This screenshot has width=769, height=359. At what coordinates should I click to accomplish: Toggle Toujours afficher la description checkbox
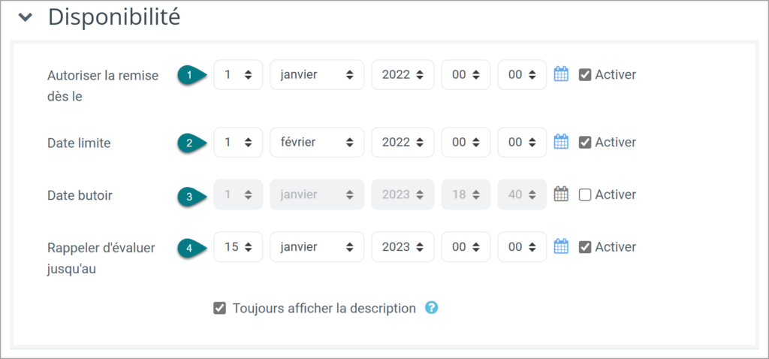[x=220, y=309]
